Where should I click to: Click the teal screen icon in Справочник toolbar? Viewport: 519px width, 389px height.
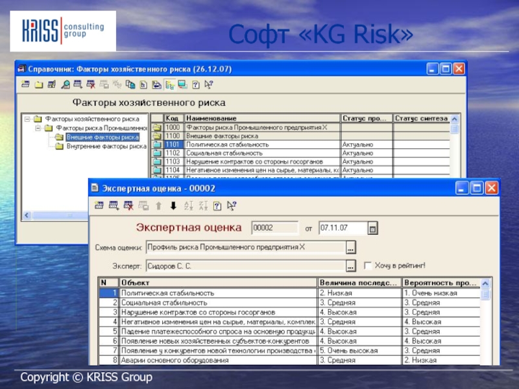pos(182,85)
